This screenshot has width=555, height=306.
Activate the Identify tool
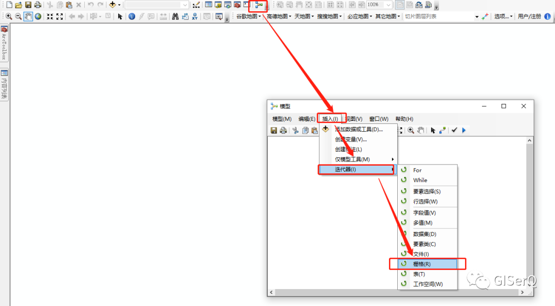[x=132, y=16]
